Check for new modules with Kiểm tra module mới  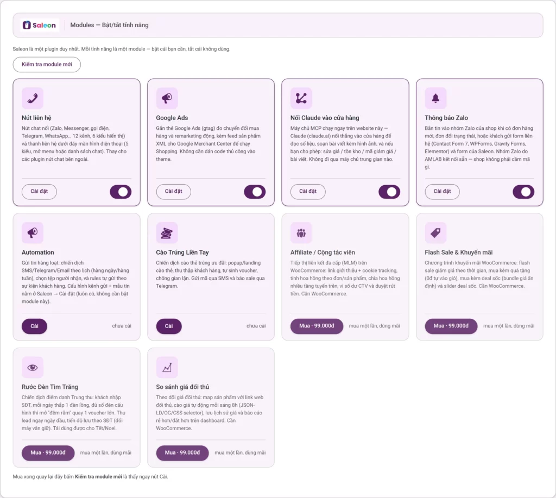click(47, 65)
